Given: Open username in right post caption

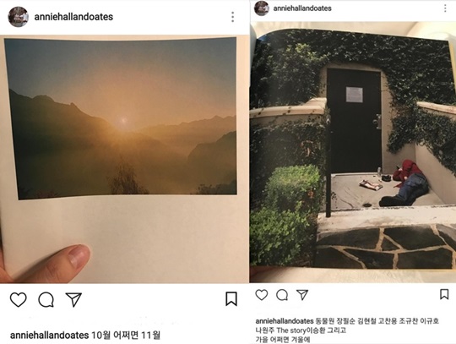Looking at the screenshot, I should [285, 321].
